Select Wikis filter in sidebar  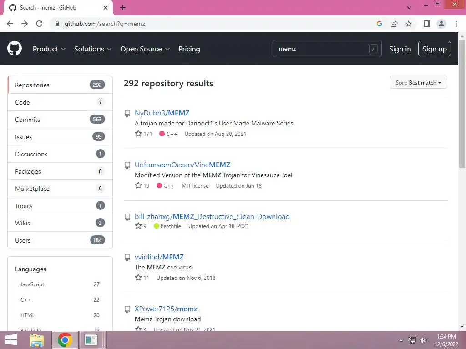pos(60,223)
